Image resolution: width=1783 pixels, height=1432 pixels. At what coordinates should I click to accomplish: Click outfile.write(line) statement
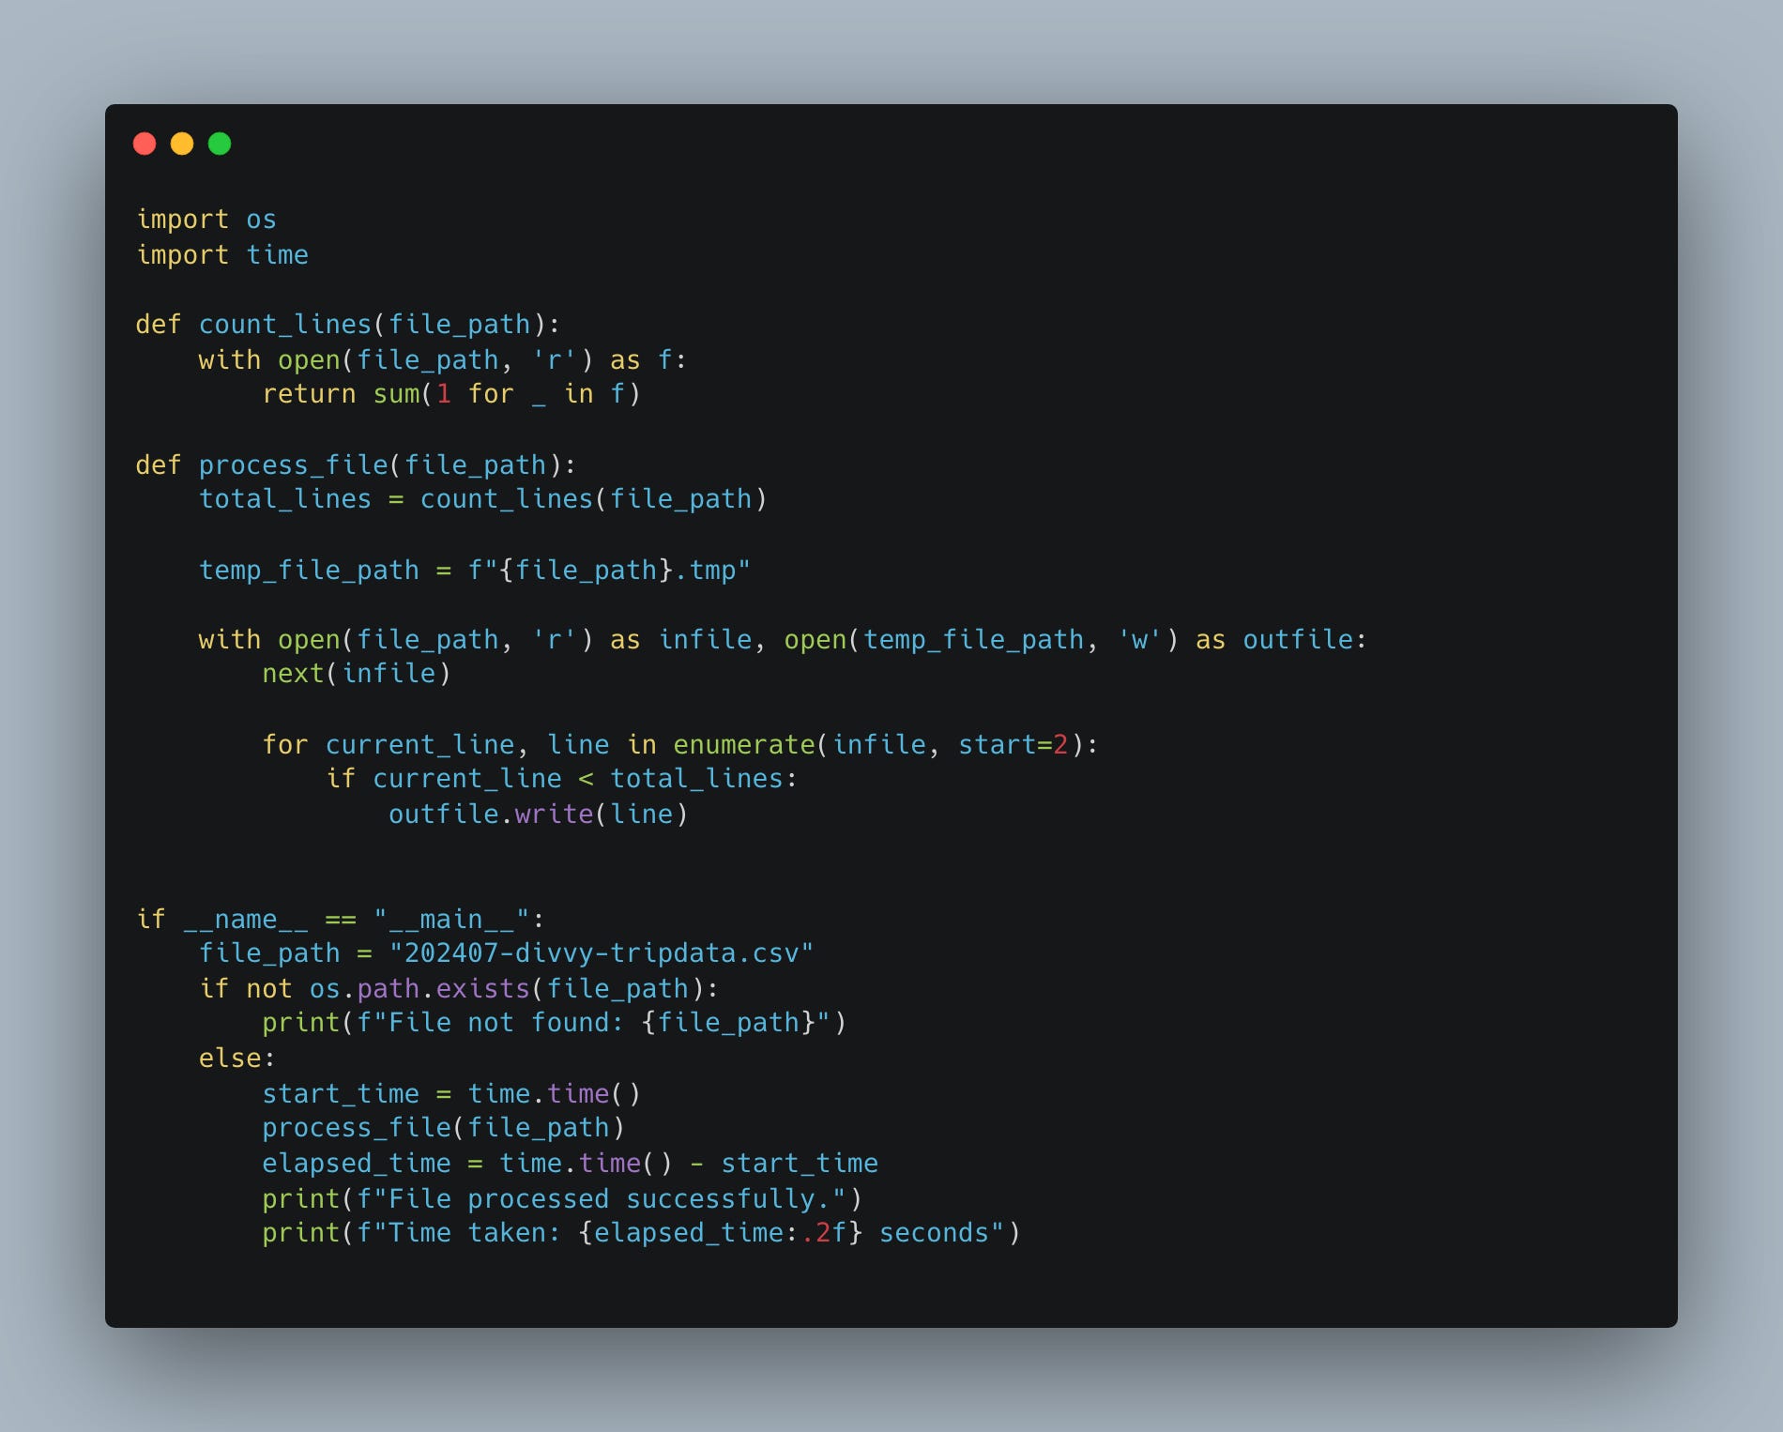[x=538, y=815]
